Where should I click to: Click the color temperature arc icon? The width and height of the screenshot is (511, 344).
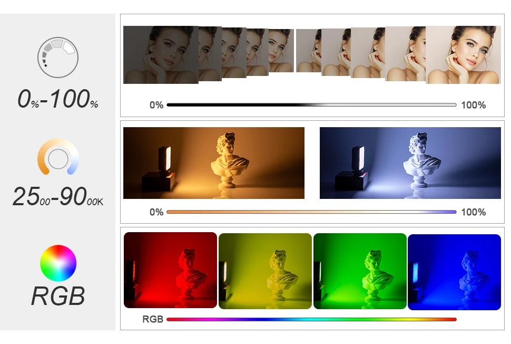pyautogui.click(x=58, y=157)
